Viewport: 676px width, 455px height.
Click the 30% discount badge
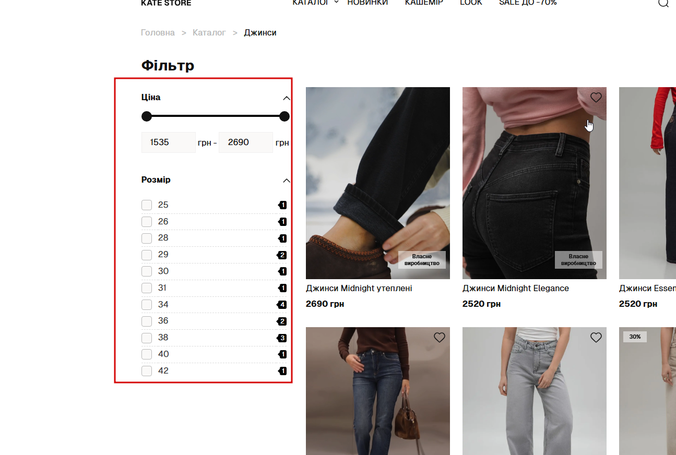point(635,337)
